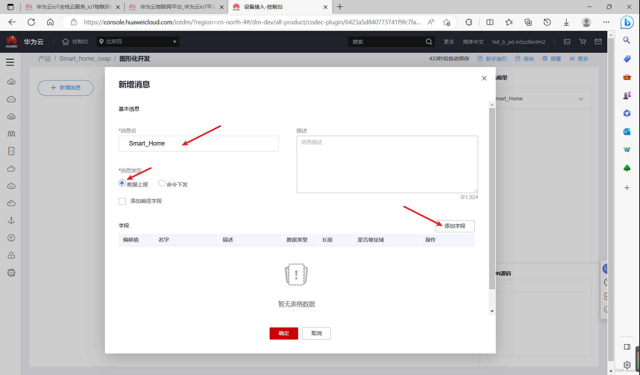Click 保存 in the toolbar

(525, 59)
